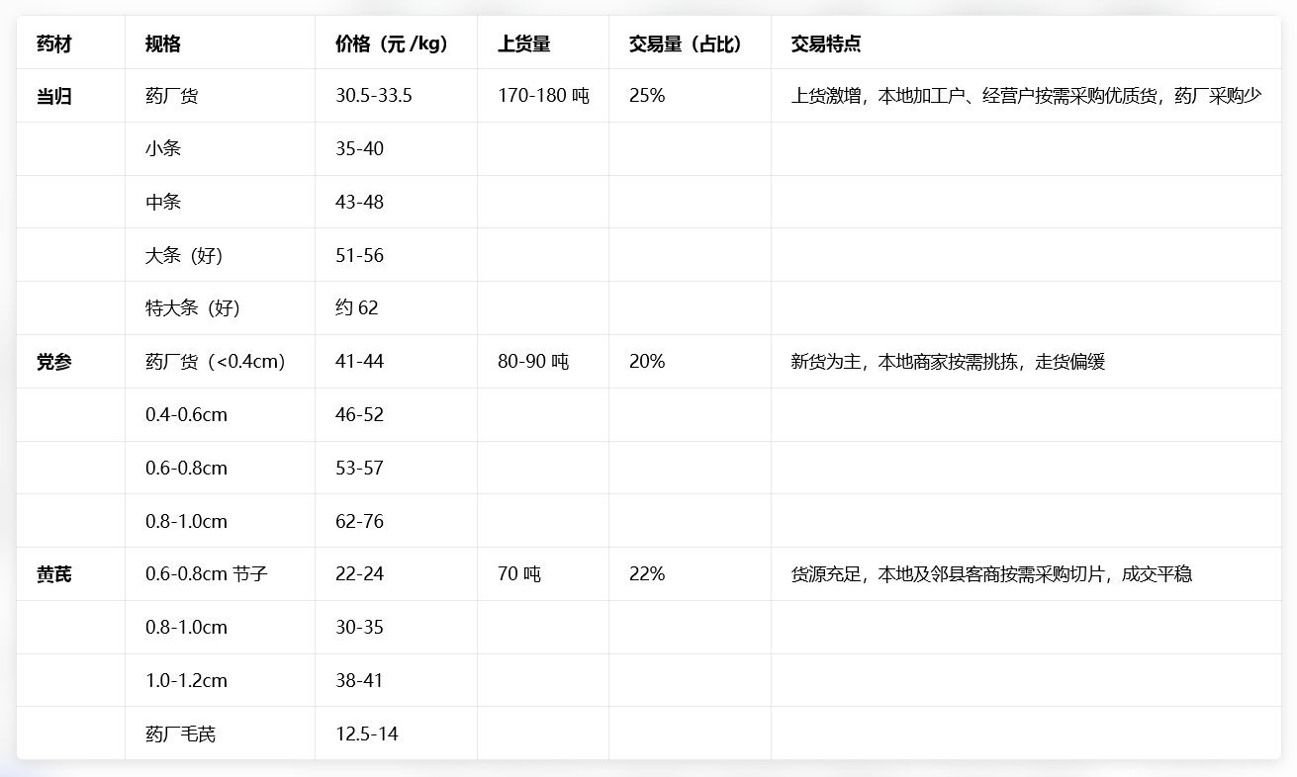Click the 30.5-33.5 price cell
The image size is (1297, 777).
click(373, 96)
